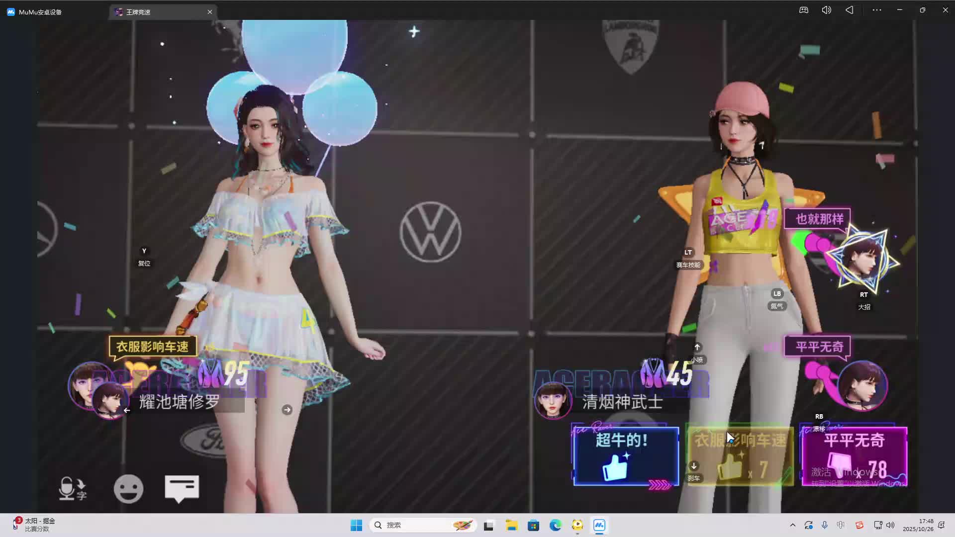
Task: Click the back triangle icon in title bar
Action: (x=849, y=10)
